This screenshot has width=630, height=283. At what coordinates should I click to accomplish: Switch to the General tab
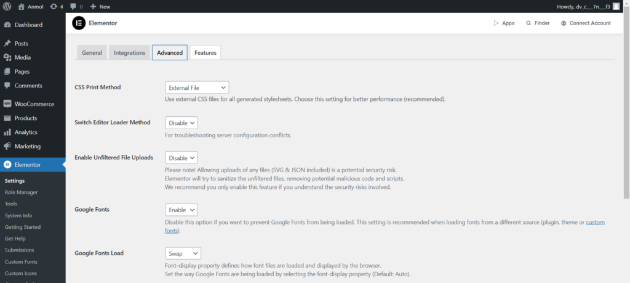tap(92, 53)
